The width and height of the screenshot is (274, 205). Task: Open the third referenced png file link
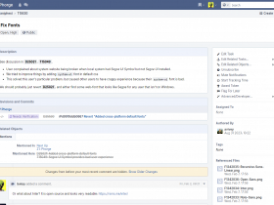[239, 188]
